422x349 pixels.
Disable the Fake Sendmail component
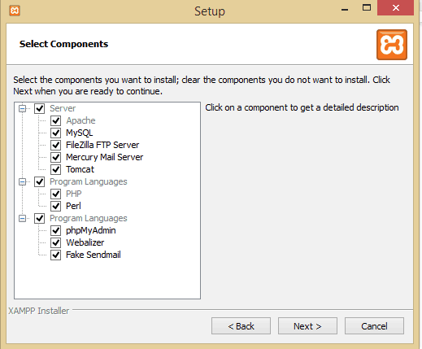[56, 255]
